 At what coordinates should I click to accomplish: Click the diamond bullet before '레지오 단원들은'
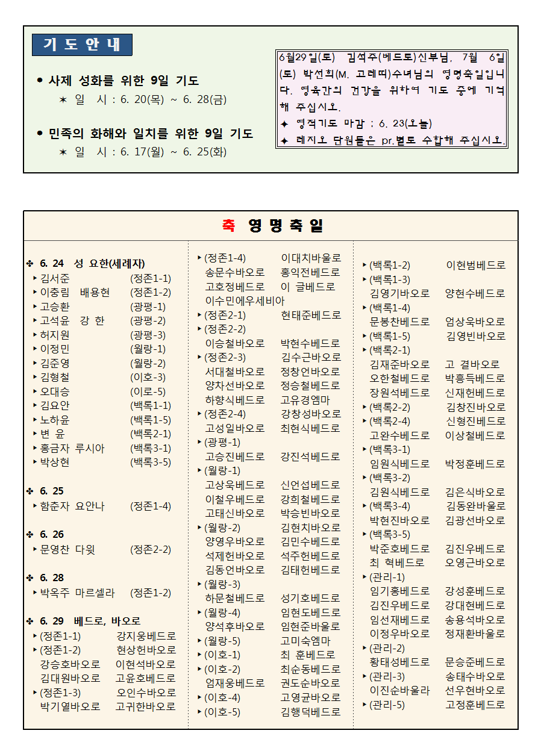[285, 140]
